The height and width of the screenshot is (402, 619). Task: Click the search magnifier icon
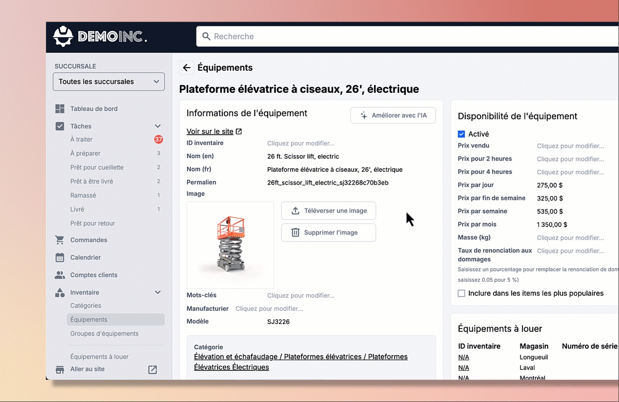pyautogui.click(x=206, y=37)
